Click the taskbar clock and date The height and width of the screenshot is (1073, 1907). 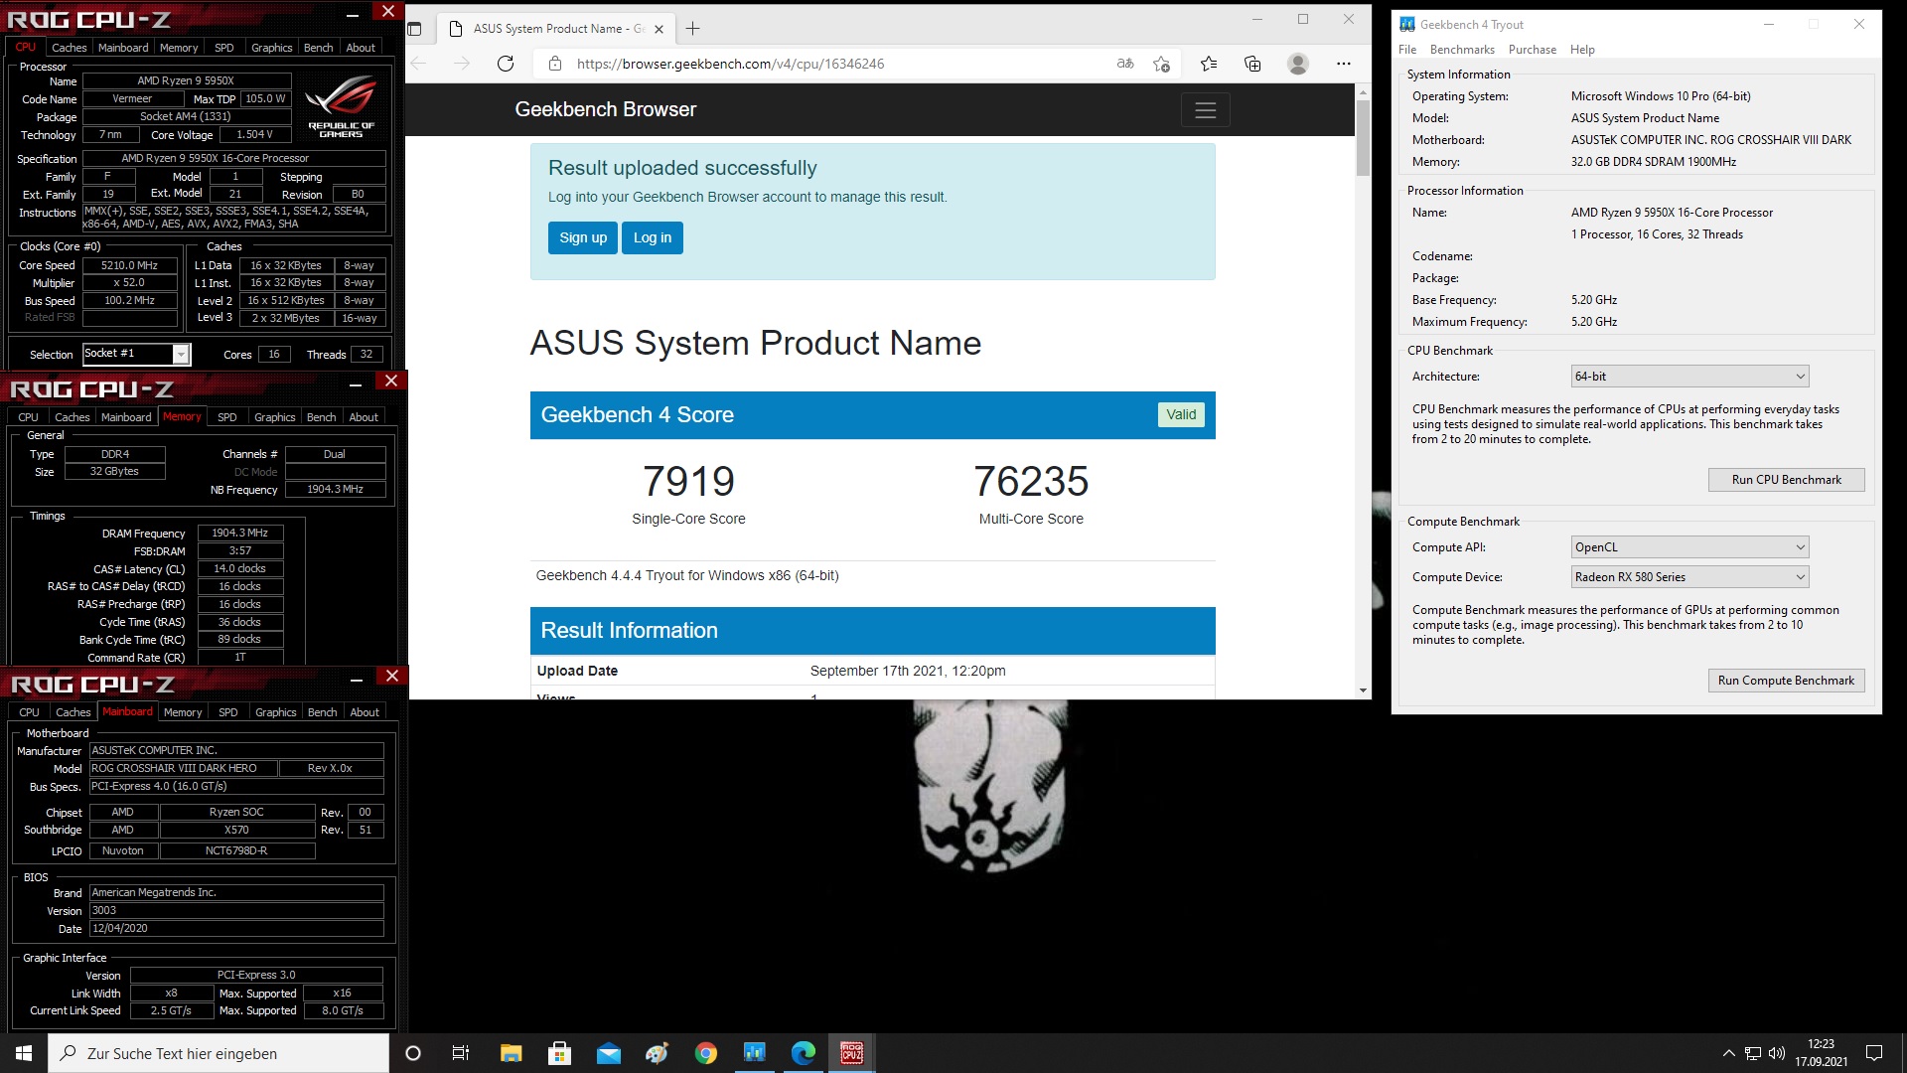(x=1821, y=1053)
